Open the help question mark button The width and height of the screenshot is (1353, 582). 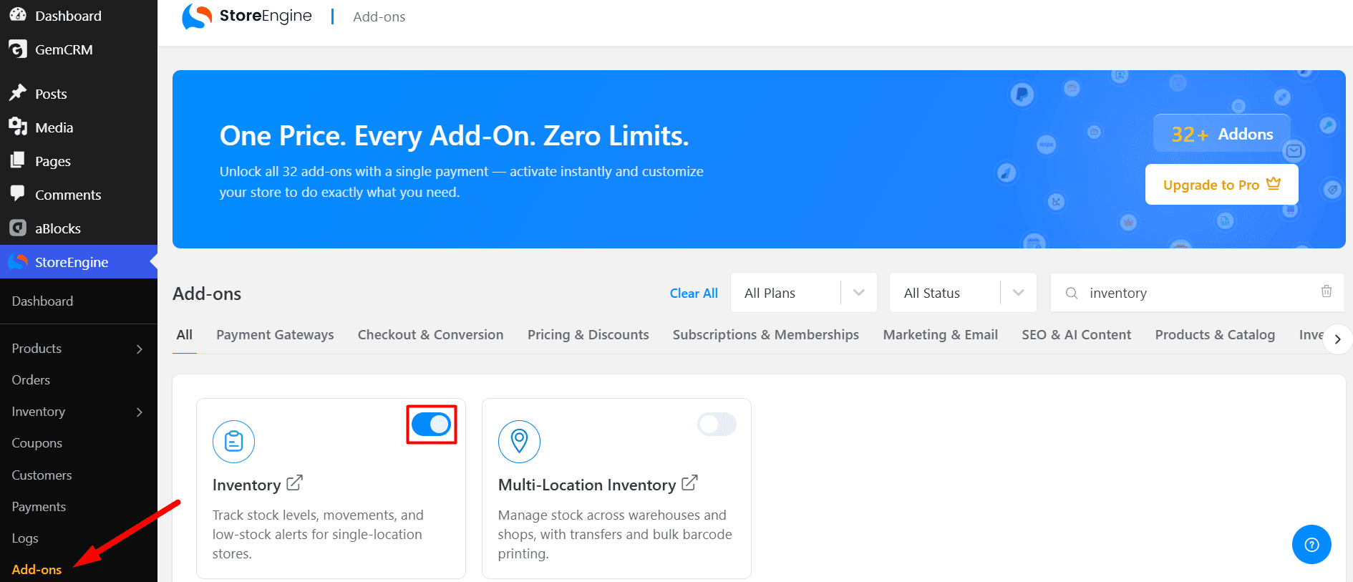[x=1311, y=545]
